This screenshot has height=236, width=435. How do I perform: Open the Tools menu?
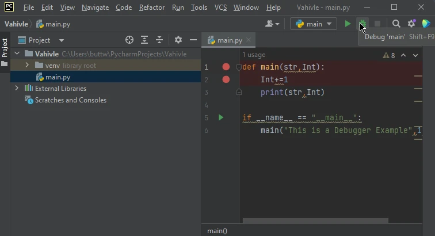click(x=199, y=7)
